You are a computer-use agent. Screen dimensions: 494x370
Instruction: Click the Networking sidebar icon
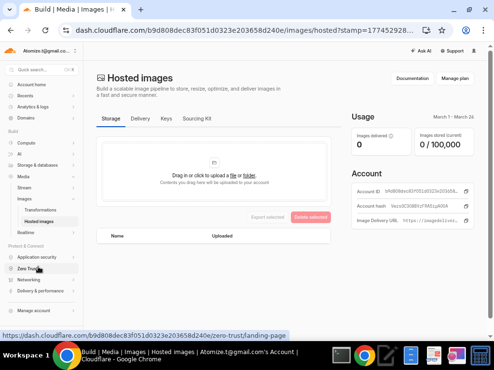click(x=11, y=279)
